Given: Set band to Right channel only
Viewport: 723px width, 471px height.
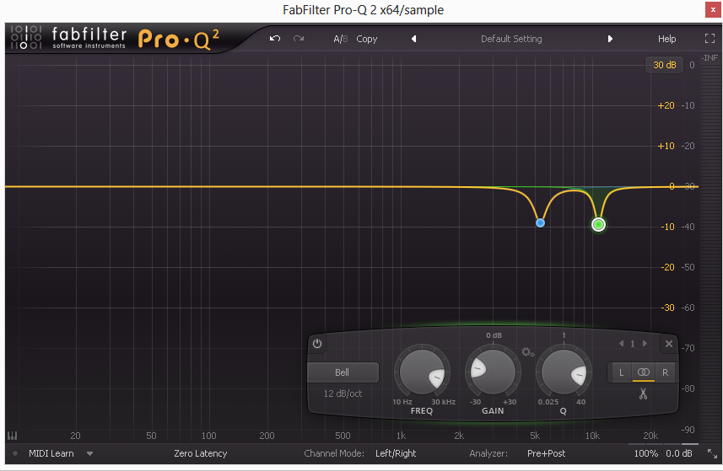Looking at the screenshot, I should 665,372.
